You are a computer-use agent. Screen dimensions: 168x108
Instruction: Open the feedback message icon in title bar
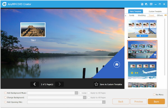(x=151, y=4)
